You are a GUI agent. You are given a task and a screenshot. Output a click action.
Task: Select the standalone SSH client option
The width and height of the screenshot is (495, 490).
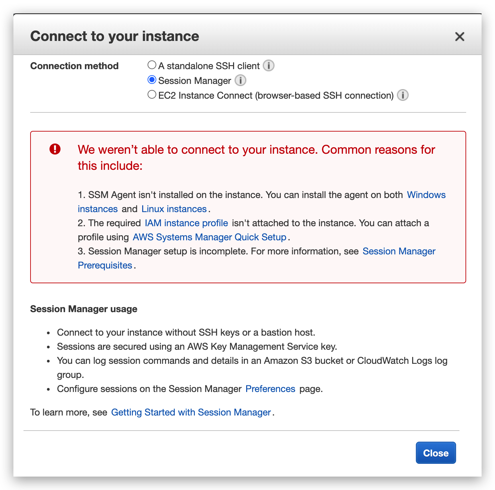pyautogui.click(x=152, y=65)
